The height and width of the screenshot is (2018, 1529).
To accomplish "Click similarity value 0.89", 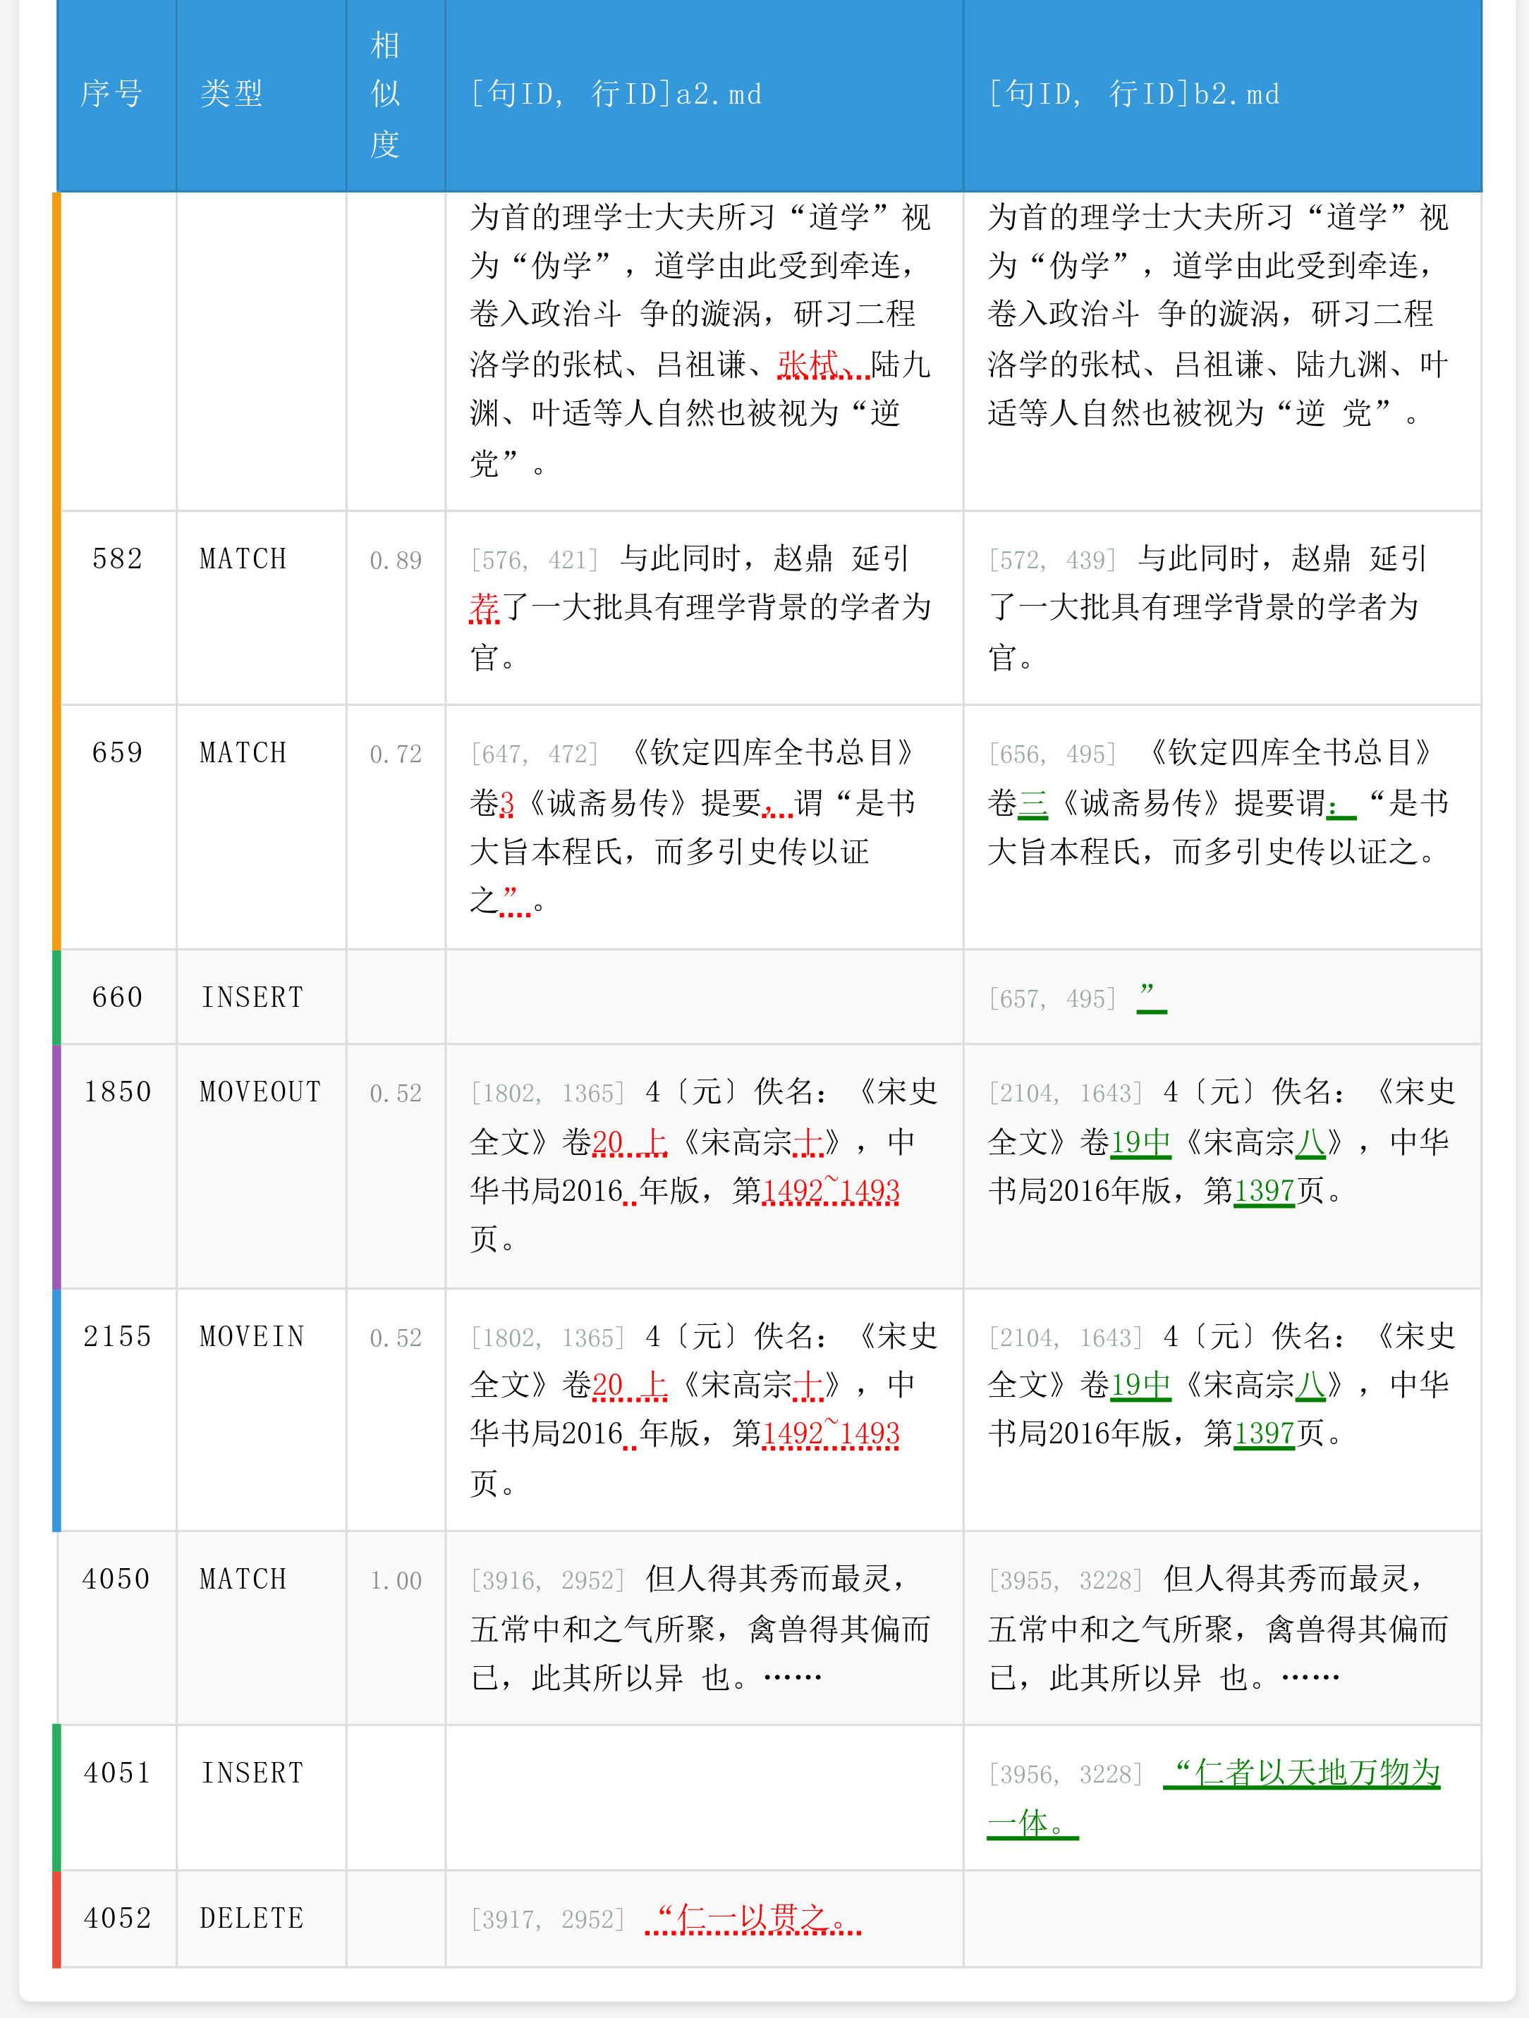I will click(x=395, y=560).
